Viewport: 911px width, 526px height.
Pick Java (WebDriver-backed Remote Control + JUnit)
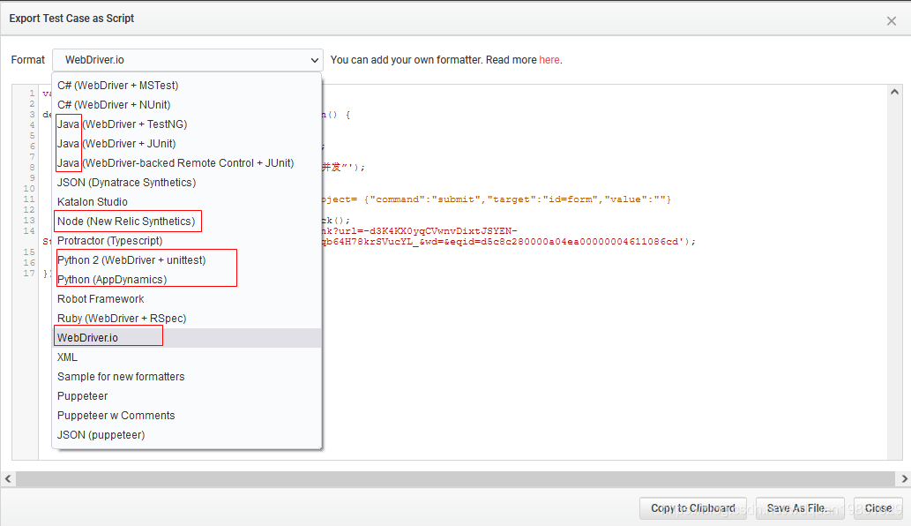(x=186, y=163)
